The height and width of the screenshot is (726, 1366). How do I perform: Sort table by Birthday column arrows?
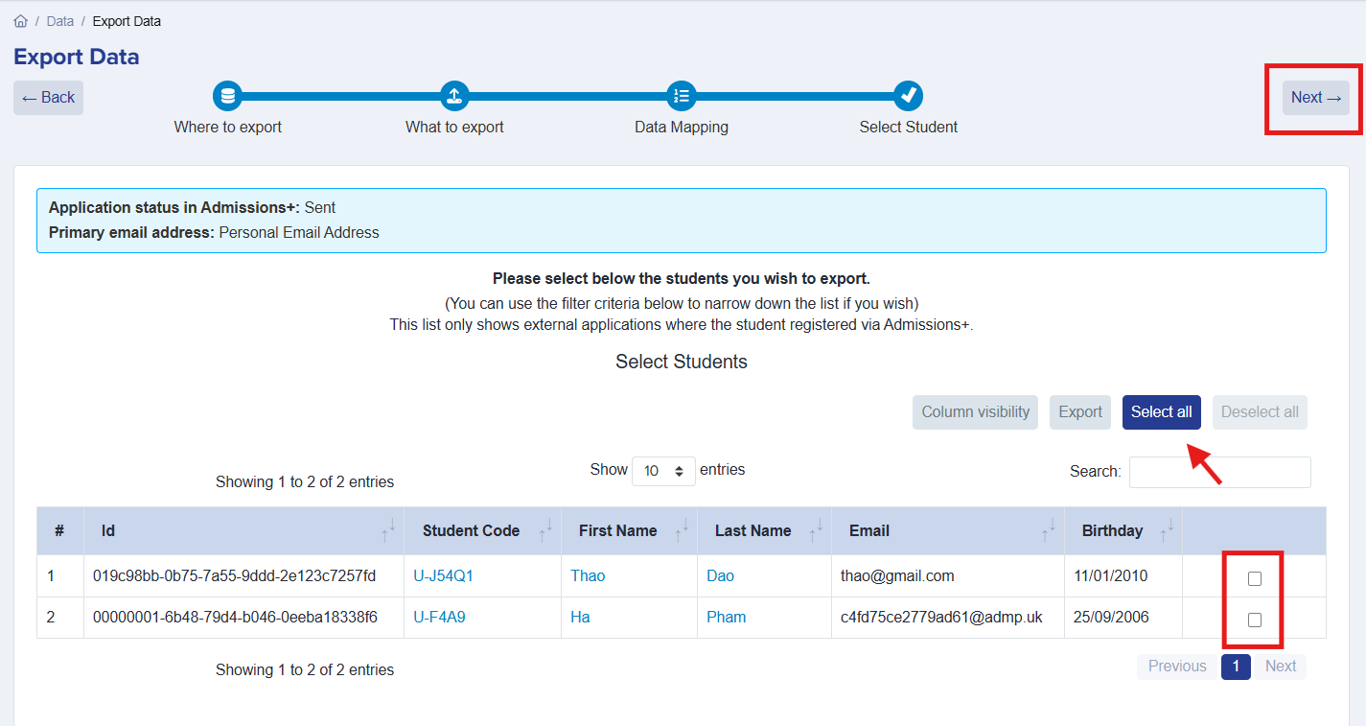pos(1167,530)
